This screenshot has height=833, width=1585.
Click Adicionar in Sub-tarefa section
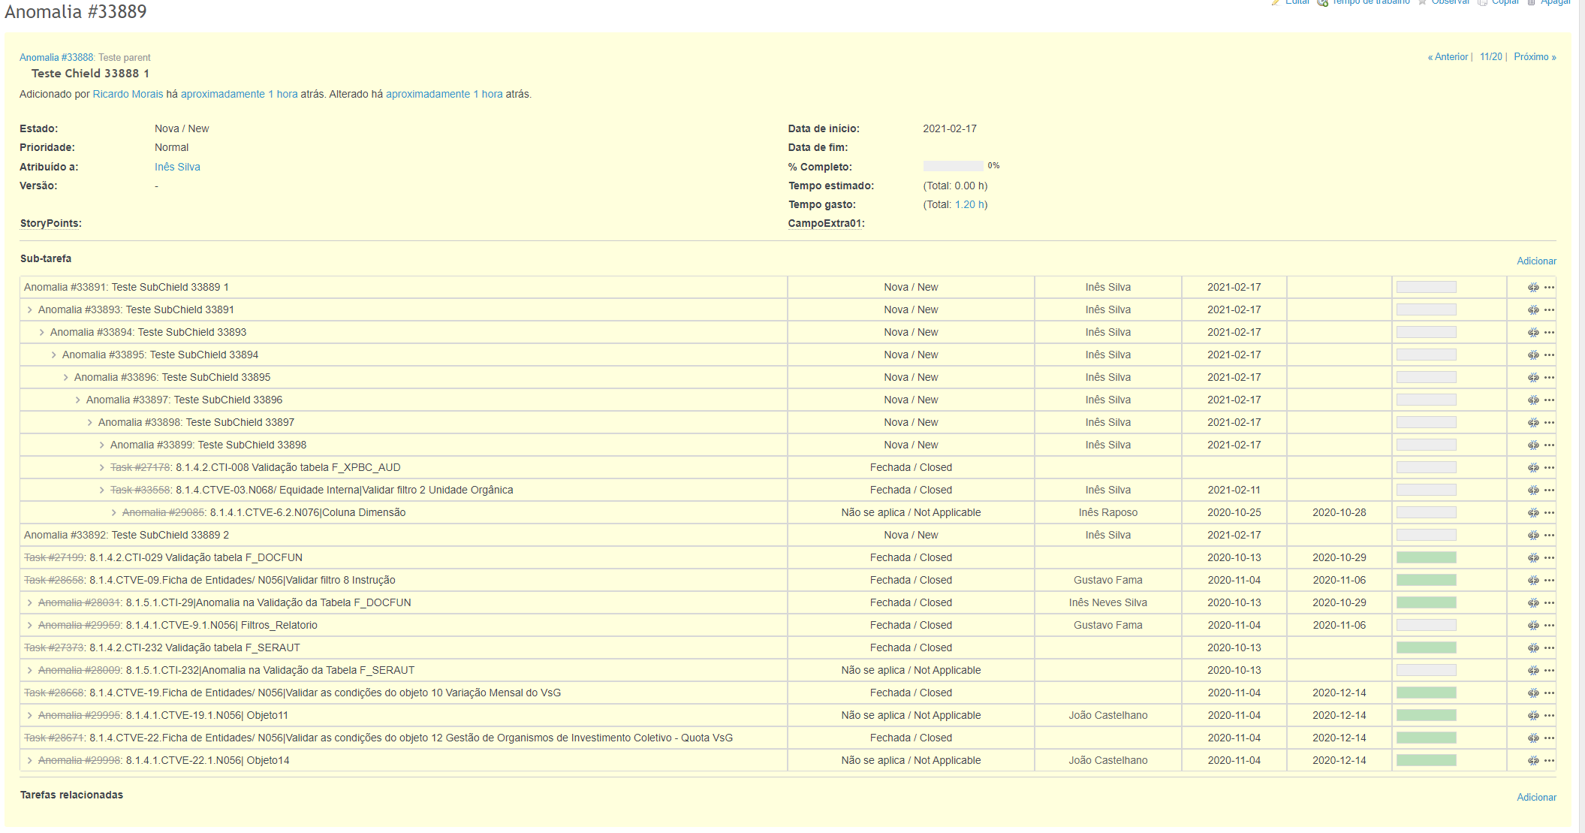(x=1536, y=261)
